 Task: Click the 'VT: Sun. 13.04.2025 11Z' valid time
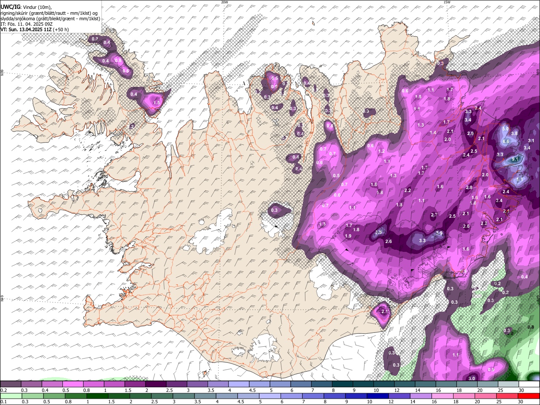point(26,30)
